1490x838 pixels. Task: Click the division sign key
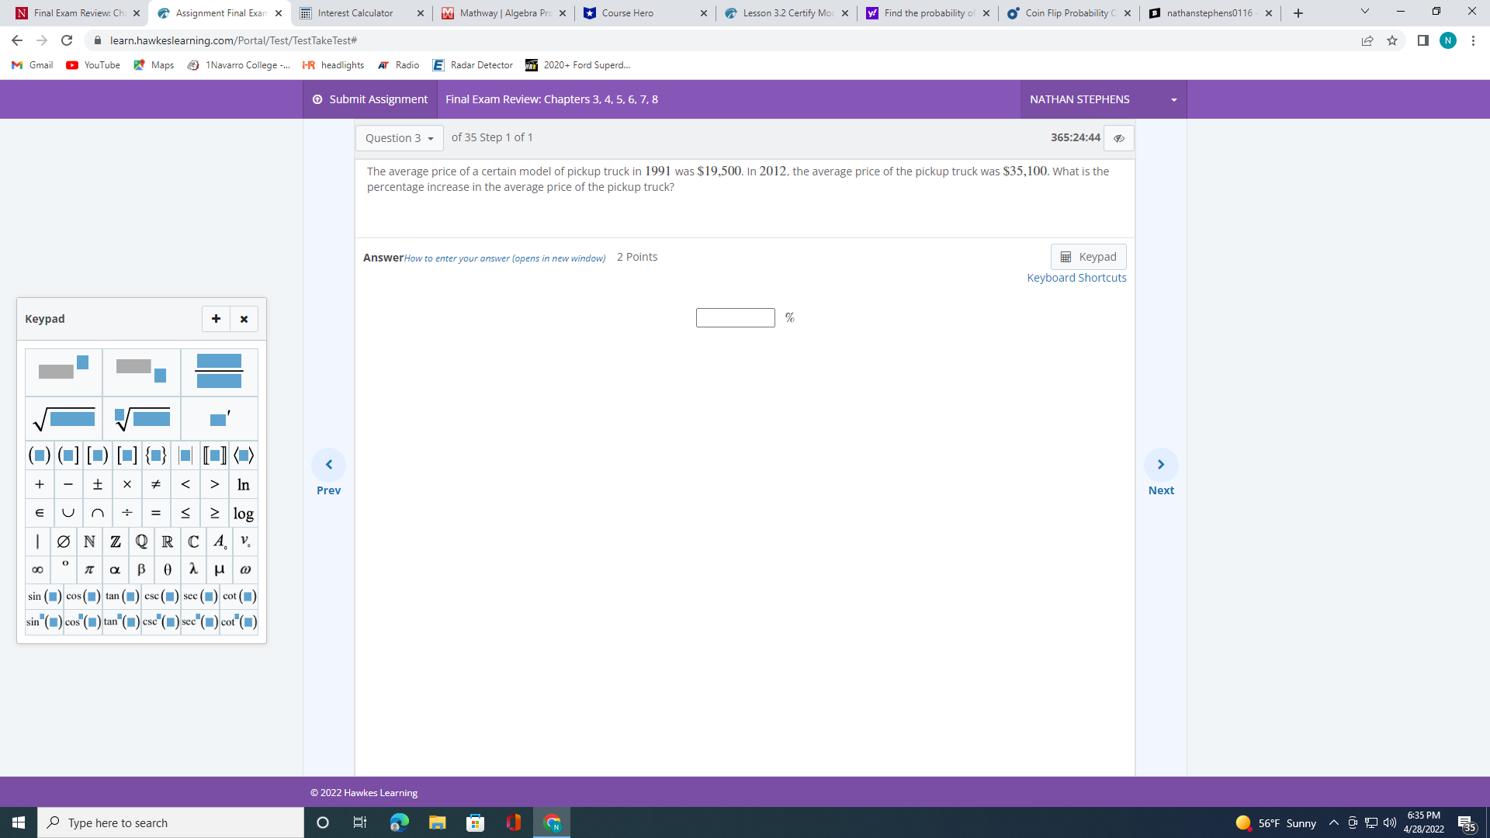point(126,513)
